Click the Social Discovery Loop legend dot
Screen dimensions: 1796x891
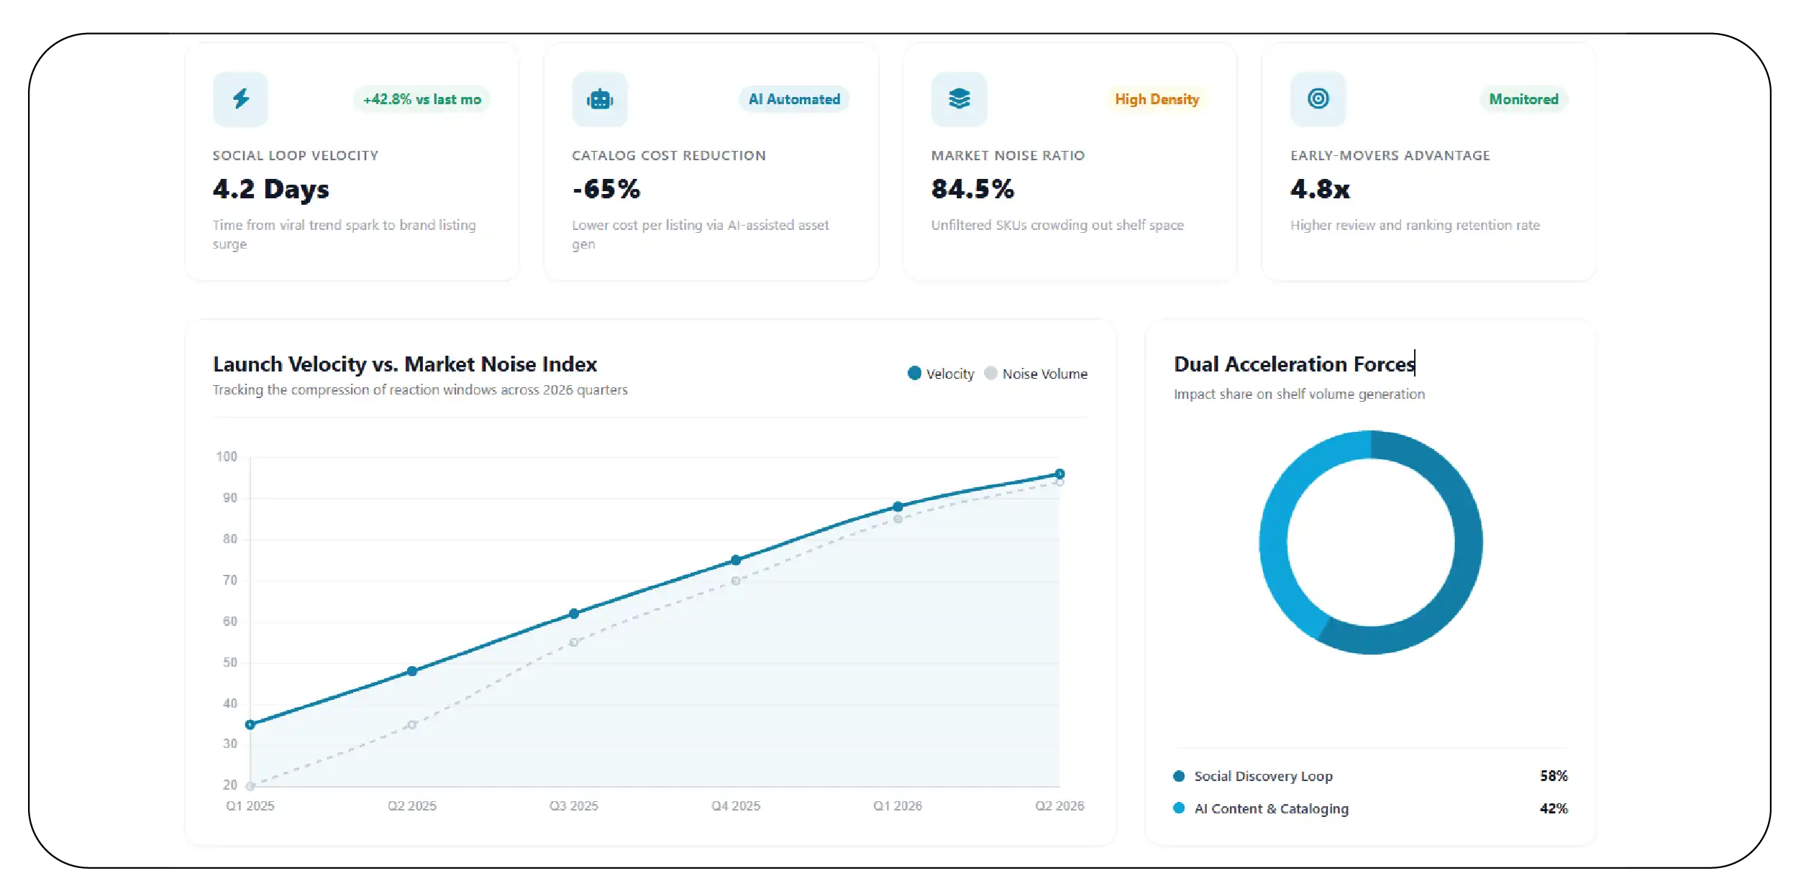click(x=1179, y=776)
